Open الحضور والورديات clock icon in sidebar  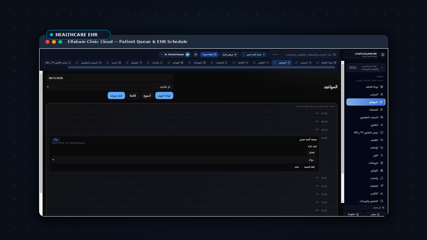381,201
